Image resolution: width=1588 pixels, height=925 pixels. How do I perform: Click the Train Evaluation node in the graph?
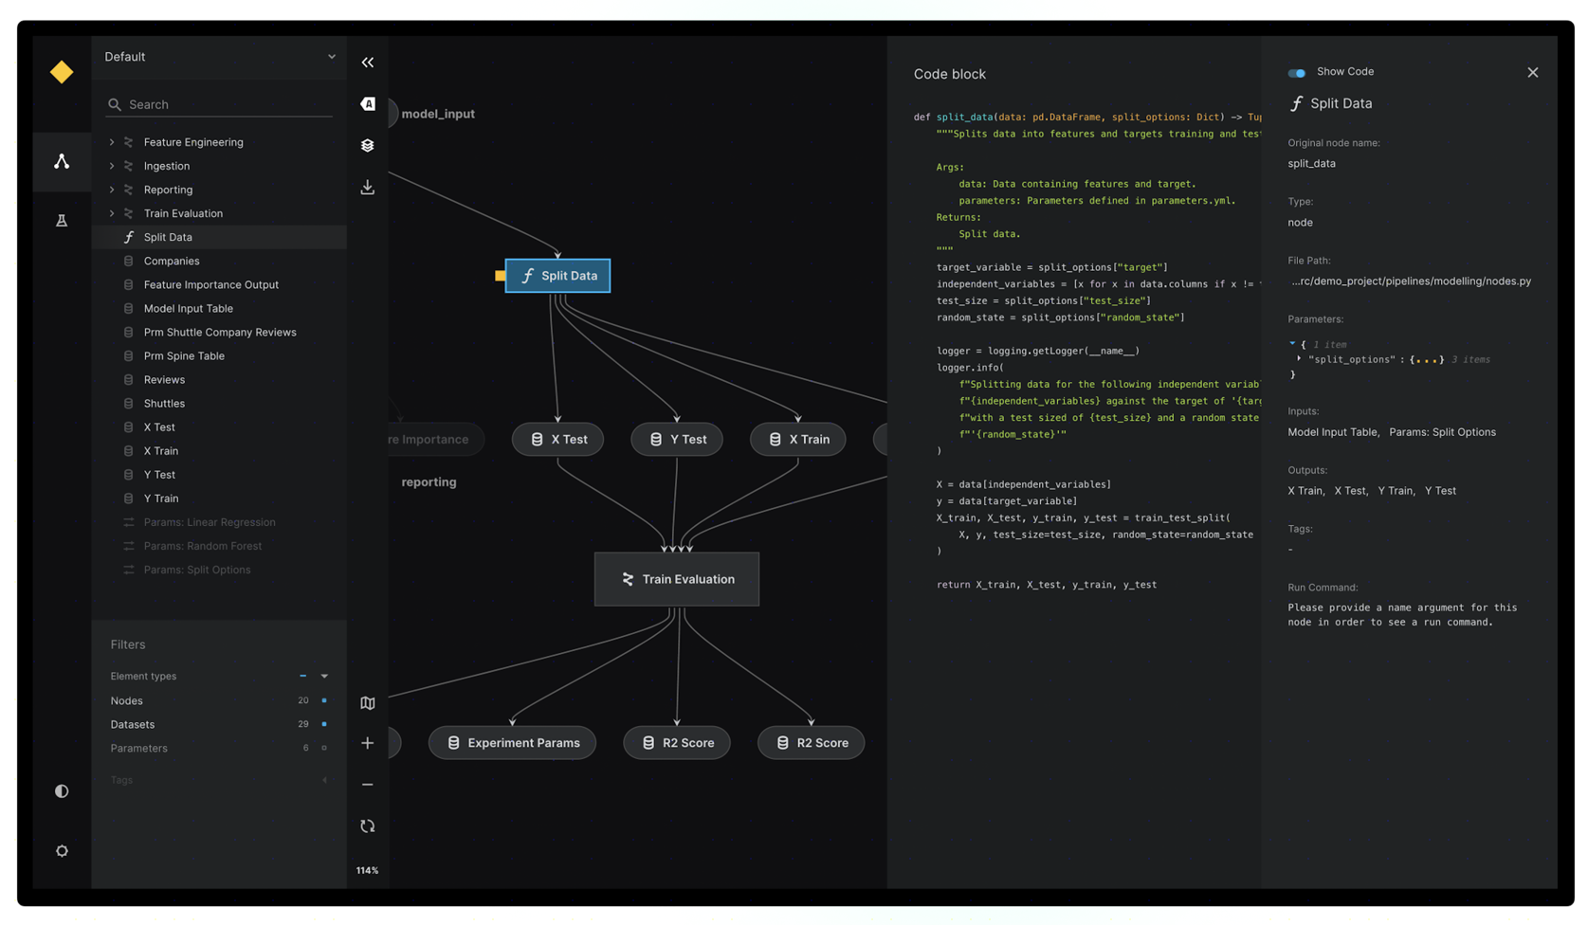pyautogui.click(x=677, y=579)
